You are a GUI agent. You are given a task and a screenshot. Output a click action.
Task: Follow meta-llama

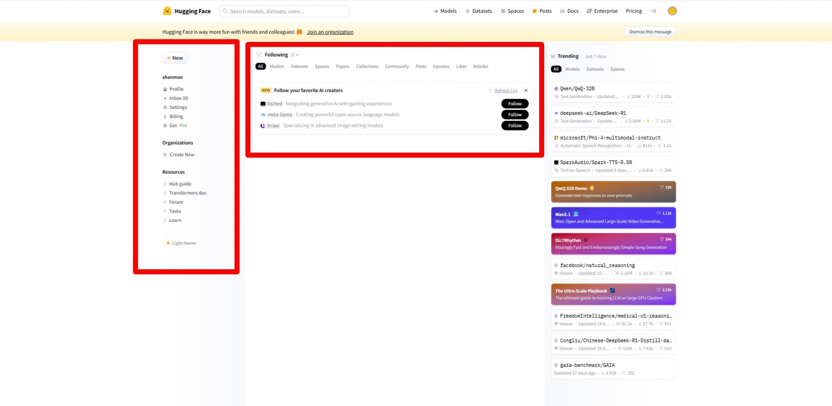pos(515,114)
